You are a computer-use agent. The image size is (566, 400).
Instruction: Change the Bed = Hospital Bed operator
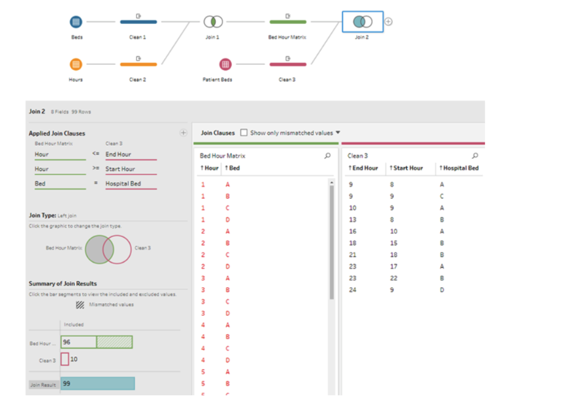coord(96,184)
